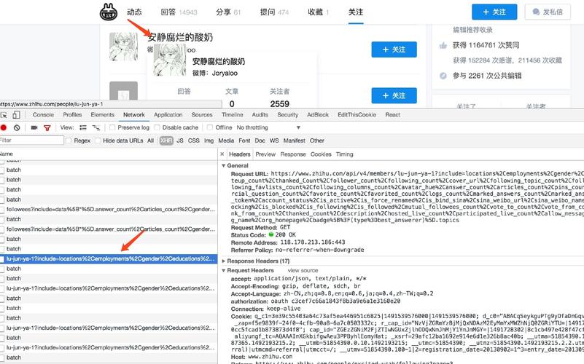The height and width of the screenshot is (364, 584).
Task: Select the Network tab
Action: (134, 115)
